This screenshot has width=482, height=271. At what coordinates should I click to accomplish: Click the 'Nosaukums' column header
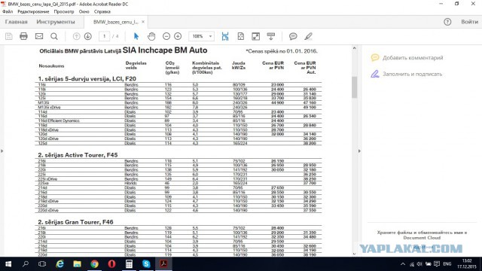click(51, 66)
